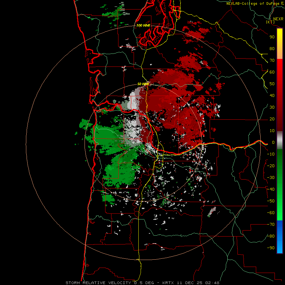Click the 80 value on the velocity scale
The image size is (285, 285).
coord(272,49)
